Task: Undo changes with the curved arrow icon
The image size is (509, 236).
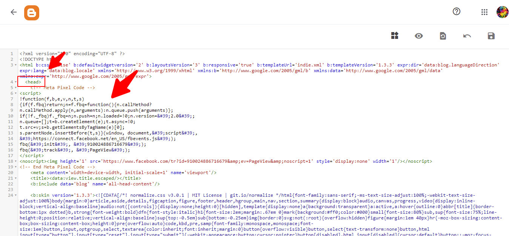Action: 467,36
